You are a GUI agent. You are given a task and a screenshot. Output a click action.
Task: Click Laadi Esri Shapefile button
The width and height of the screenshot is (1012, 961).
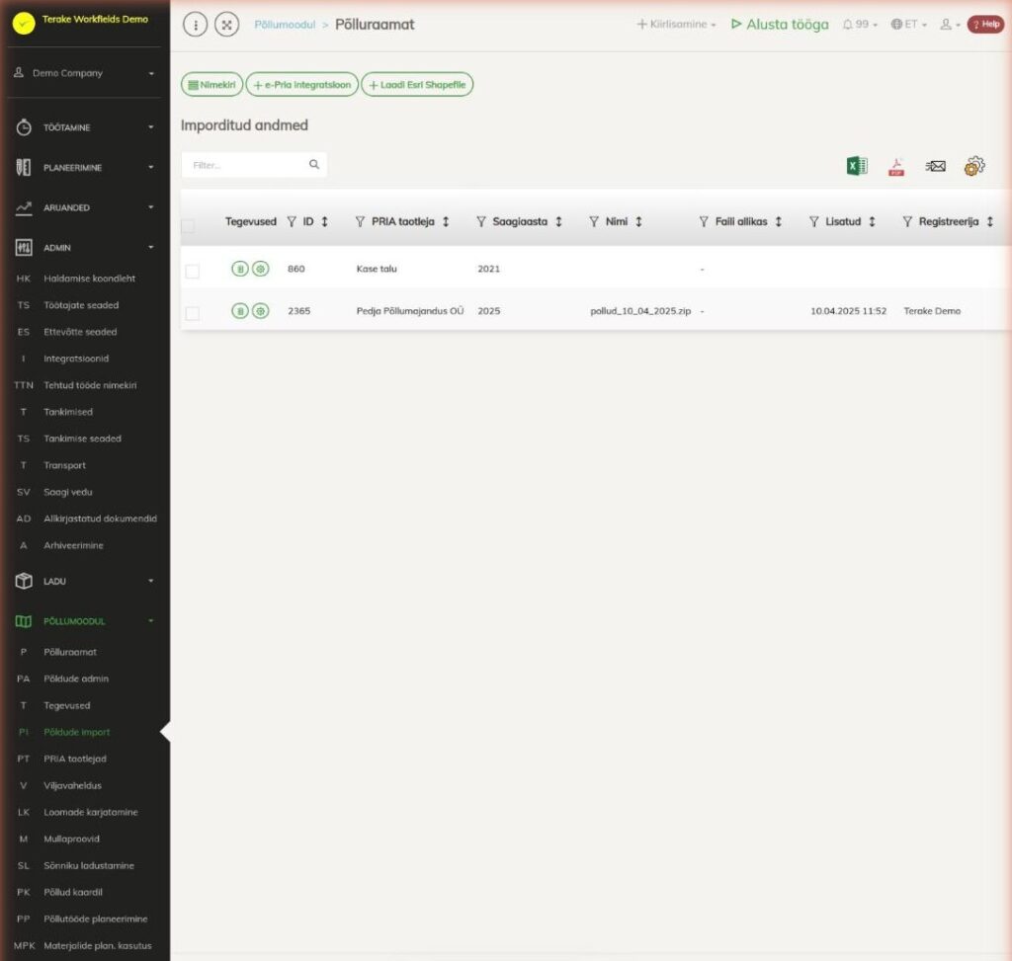pyautogui.click(x=417, y=85)
